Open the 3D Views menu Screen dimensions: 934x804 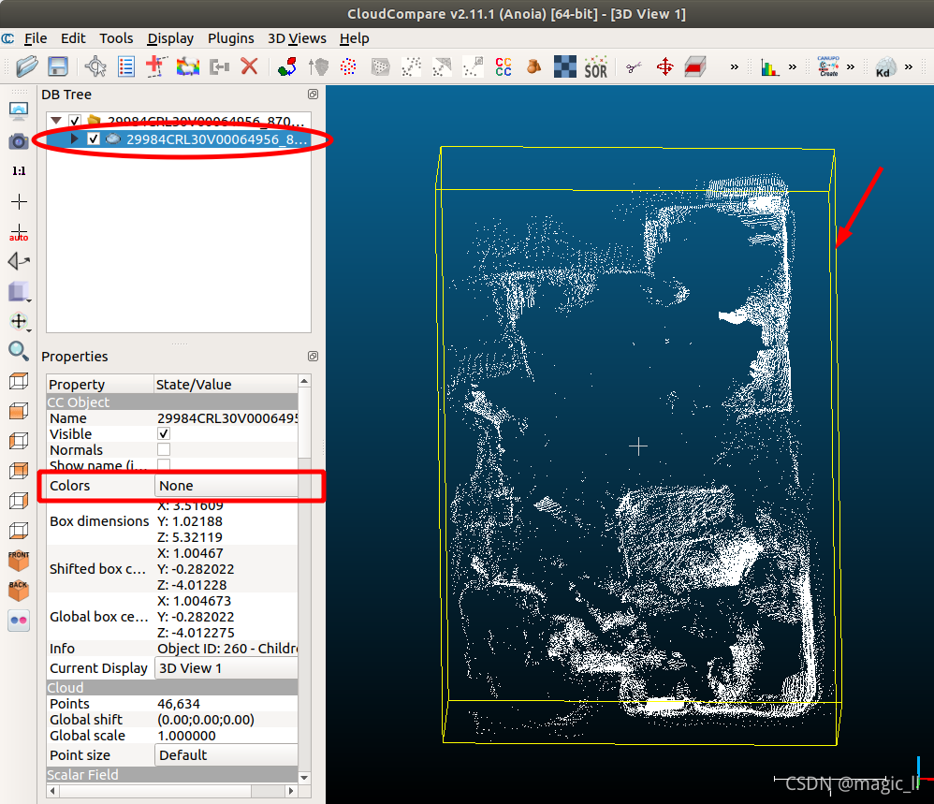point(297,38)
